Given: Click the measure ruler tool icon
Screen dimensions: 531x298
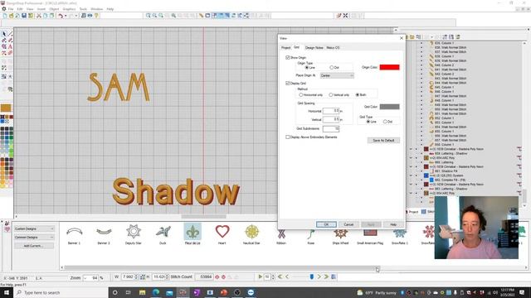Looking at the screenshot, I should tap(201, 16).
